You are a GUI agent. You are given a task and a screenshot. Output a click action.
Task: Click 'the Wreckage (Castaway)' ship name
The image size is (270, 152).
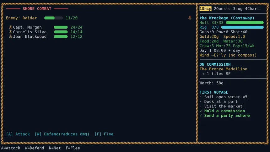(227, 18)
